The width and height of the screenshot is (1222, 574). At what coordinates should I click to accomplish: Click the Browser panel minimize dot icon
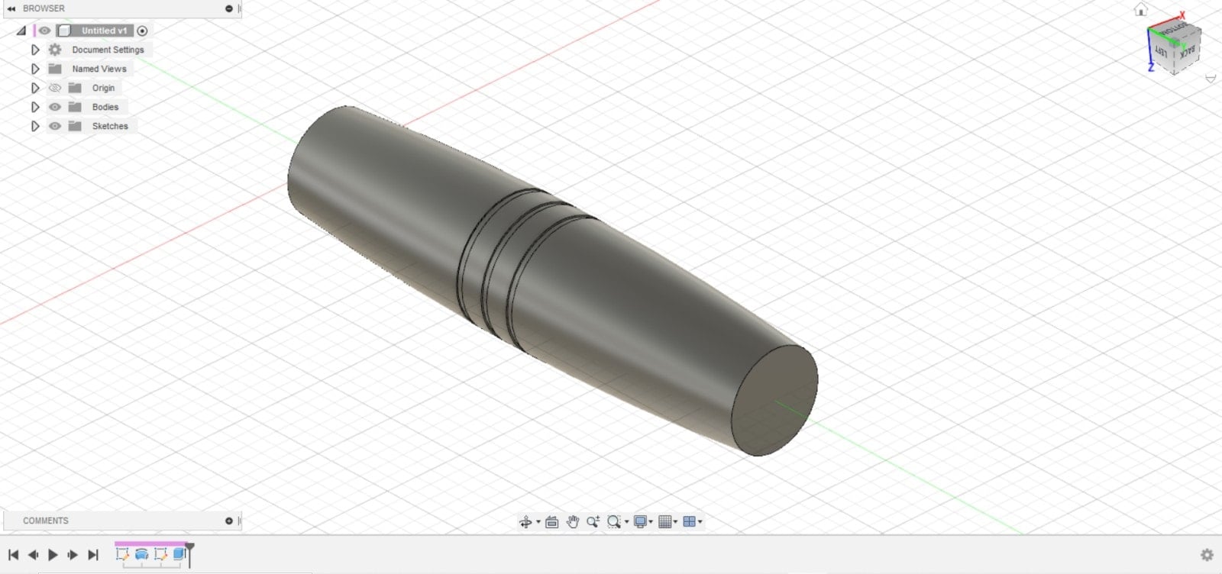coord(228,8)
